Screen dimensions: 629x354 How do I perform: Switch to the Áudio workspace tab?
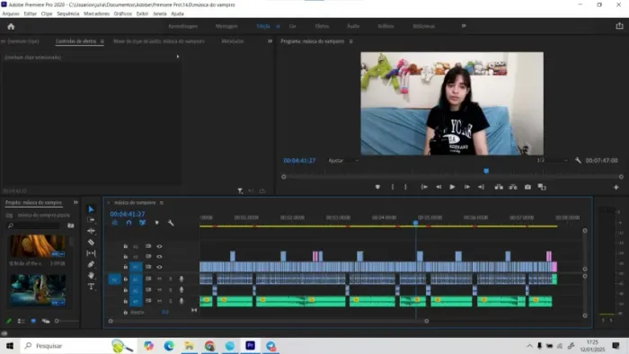click(x=353, y=26)
